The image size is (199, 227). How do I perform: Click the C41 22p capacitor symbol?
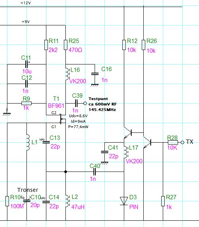104,152
